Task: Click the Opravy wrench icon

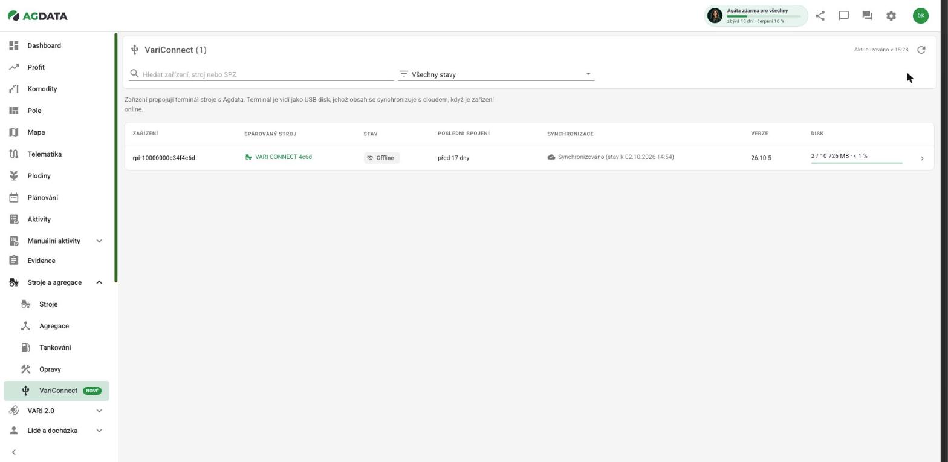Action: pos(25,369)
